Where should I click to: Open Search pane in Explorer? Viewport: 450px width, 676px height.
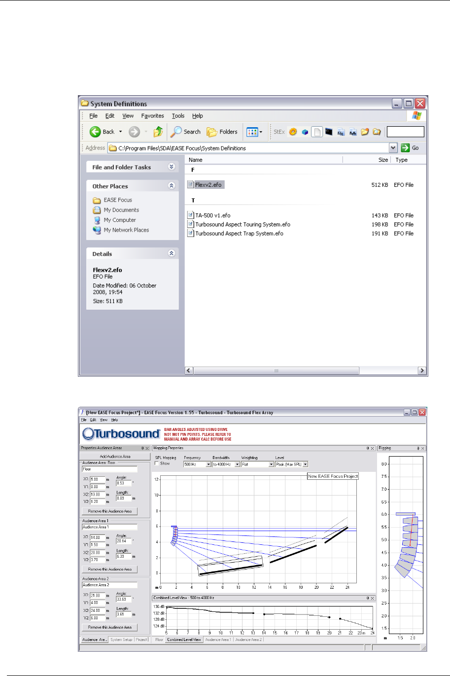click(185, 132)
